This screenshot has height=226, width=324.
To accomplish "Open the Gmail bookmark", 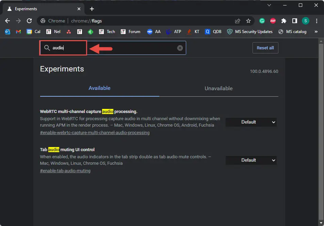I will coord(18,32).
